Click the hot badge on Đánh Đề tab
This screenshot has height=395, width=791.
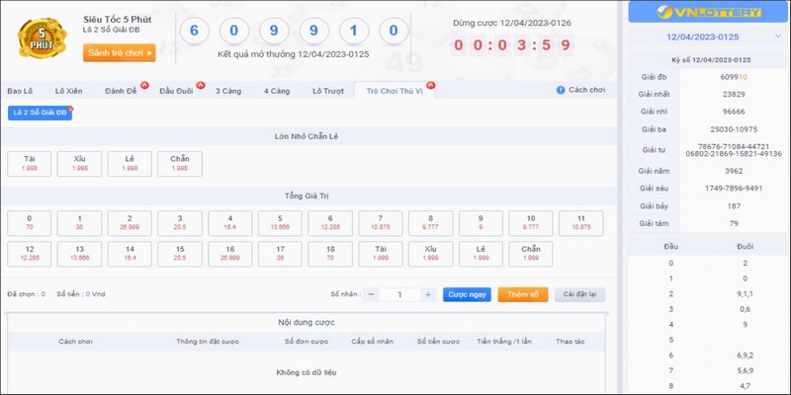(x=144, y=85)
